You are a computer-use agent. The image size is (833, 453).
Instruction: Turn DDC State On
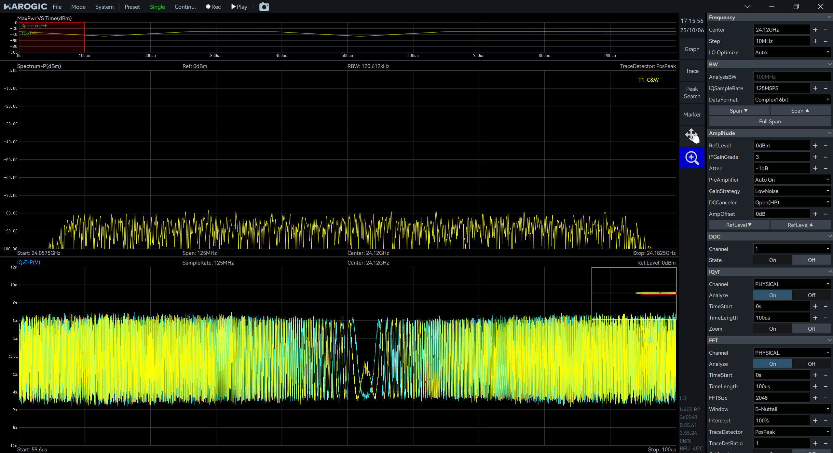pyautogui.click(x=772, y=260)
